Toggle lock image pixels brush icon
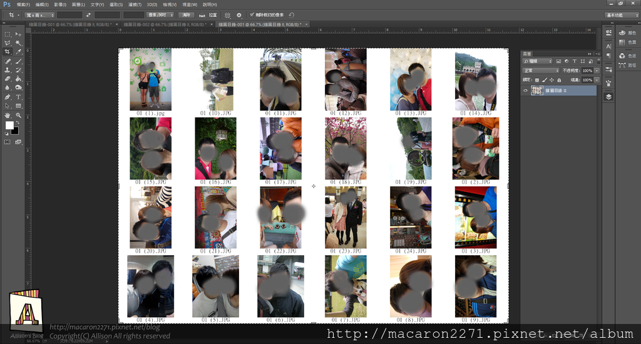The width and height of the screenshot is (641, 344). 544,80
